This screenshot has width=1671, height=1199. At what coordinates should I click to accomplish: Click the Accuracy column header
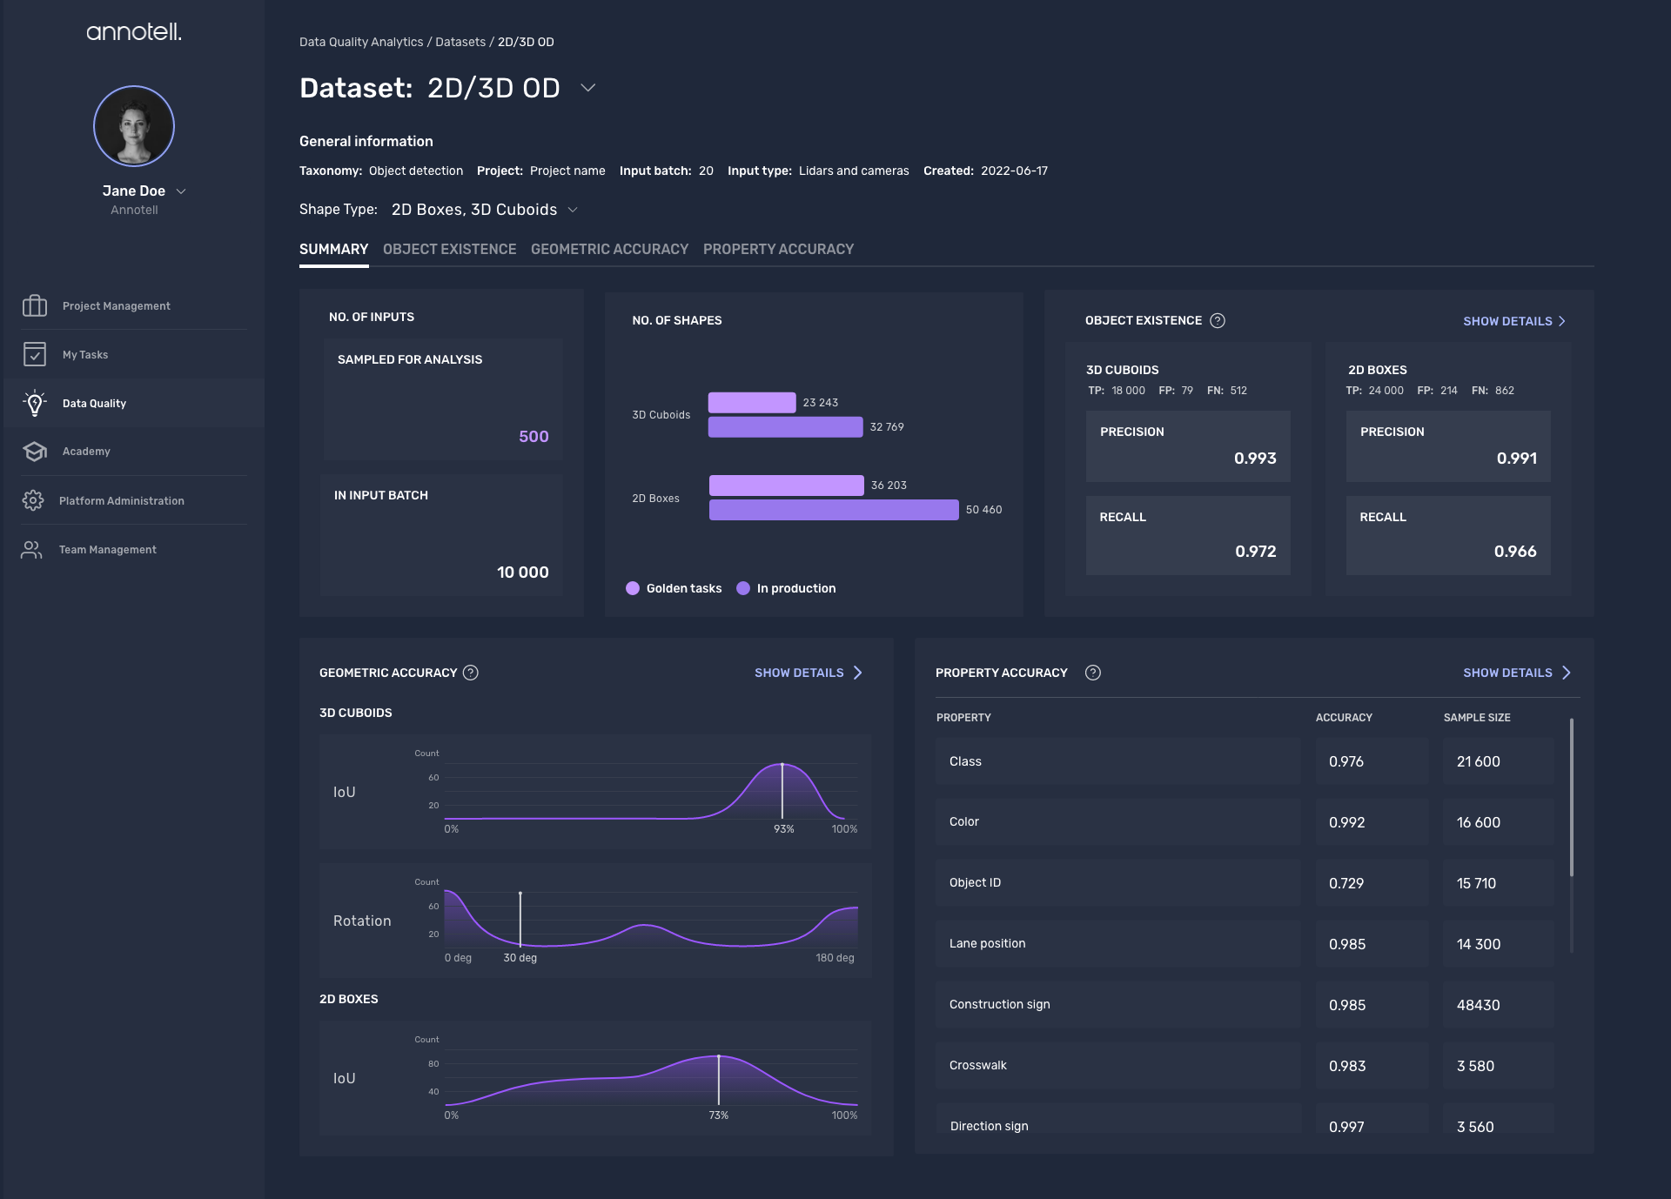(x=1344, y=718)
